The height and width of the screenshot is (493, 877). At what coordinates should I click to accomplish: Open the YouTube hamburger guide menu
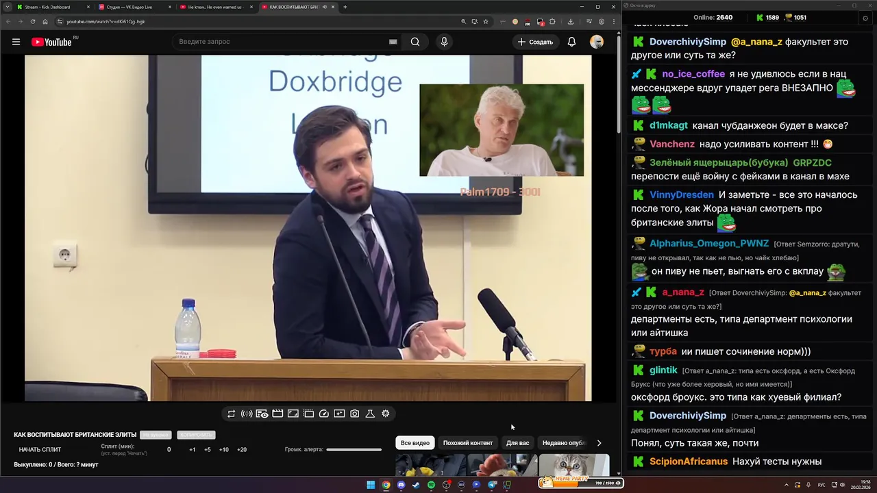tap(16, 42)
